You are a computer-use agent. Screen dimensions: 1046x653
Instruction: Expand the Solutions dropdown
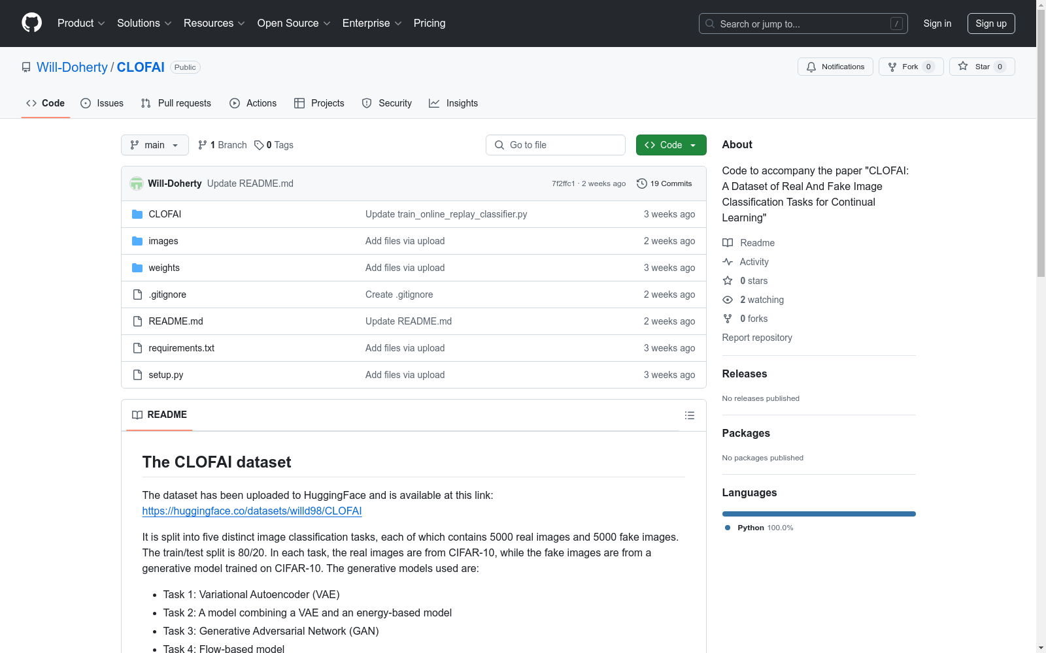pos(144,24)
